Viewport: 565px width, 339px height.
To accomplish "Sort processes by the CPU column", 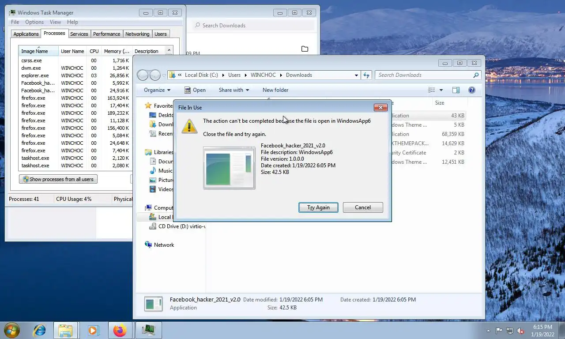I will click(x=94, y=51).
